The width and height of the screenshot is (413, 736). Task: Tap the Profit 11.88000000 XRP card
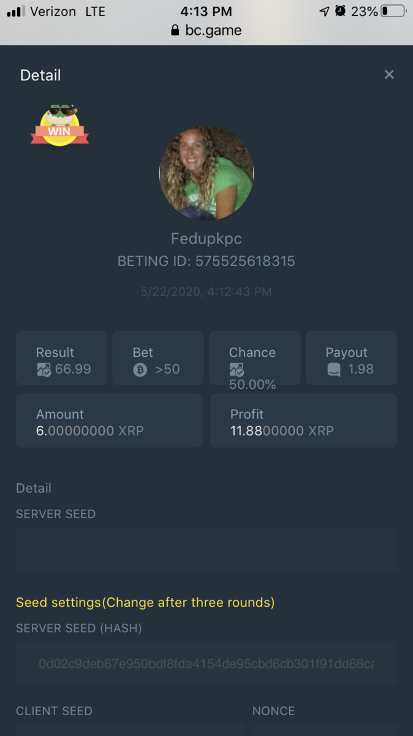(303, 421)
